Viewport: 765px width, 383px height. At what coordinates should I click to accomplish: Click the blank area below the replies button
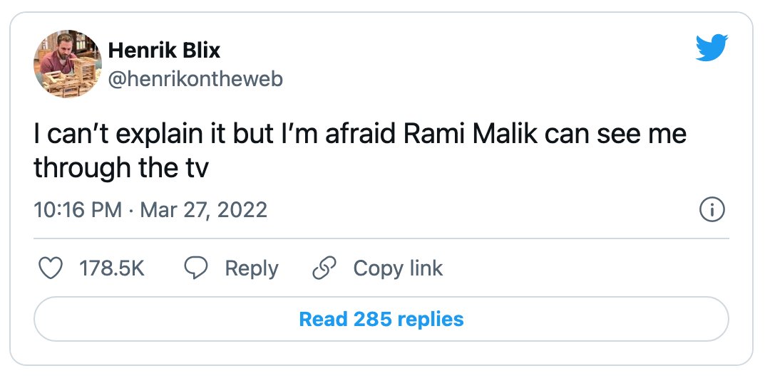tap(381, 353)
